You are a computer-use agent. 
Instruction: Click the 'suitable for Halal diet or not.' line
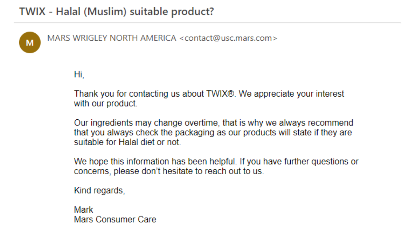pyautogui.click(x=127, y=142)
